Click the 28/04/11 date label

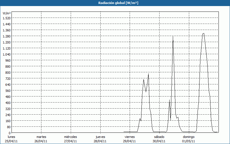click(100, 141)
